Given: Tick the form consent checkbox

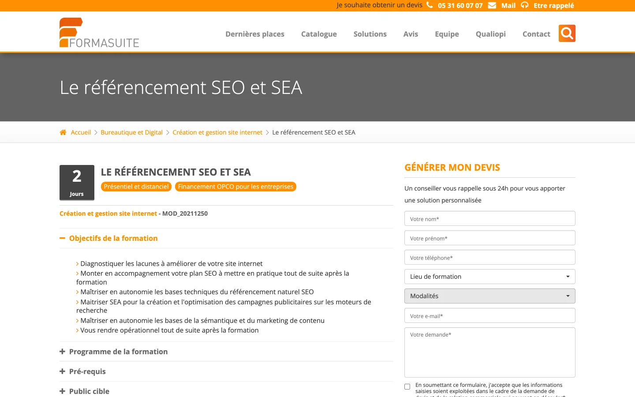Looking at the screenshot, I should 407,387.
